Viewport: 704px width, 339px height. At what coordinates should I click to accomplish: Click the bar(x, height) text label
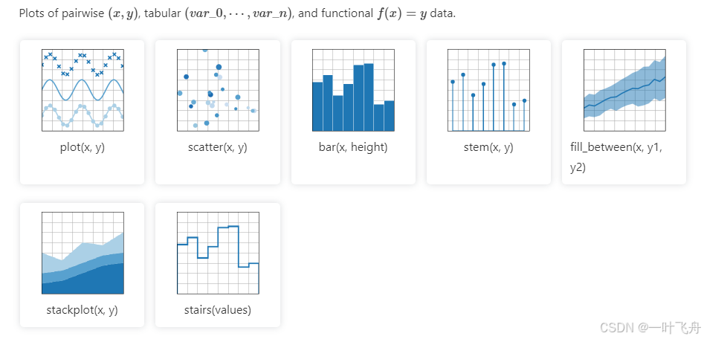[x=353, y=147]
